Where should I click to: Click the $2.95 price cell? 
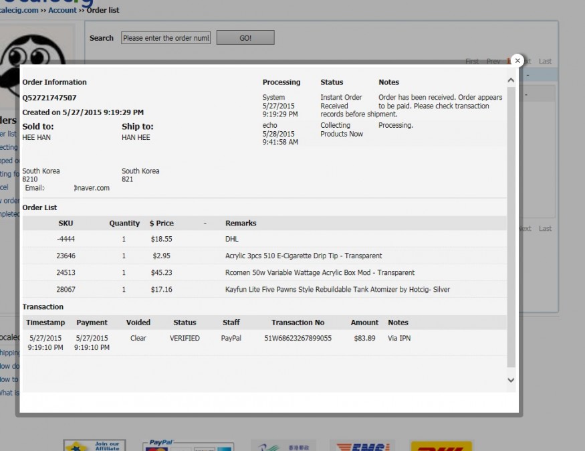162,256
